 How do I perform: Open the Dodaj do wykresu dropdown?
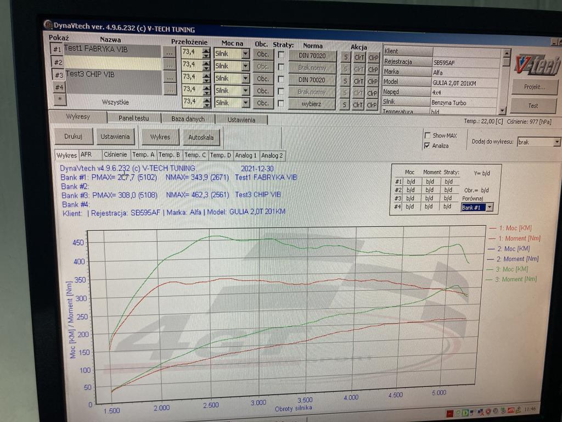tap(557, 142)
